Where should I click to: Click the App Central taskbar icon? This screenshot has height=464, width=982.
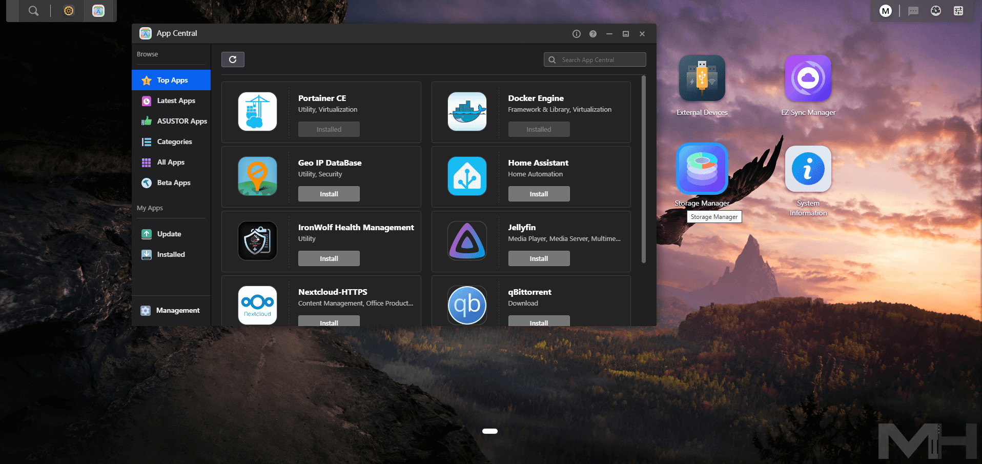98,11
